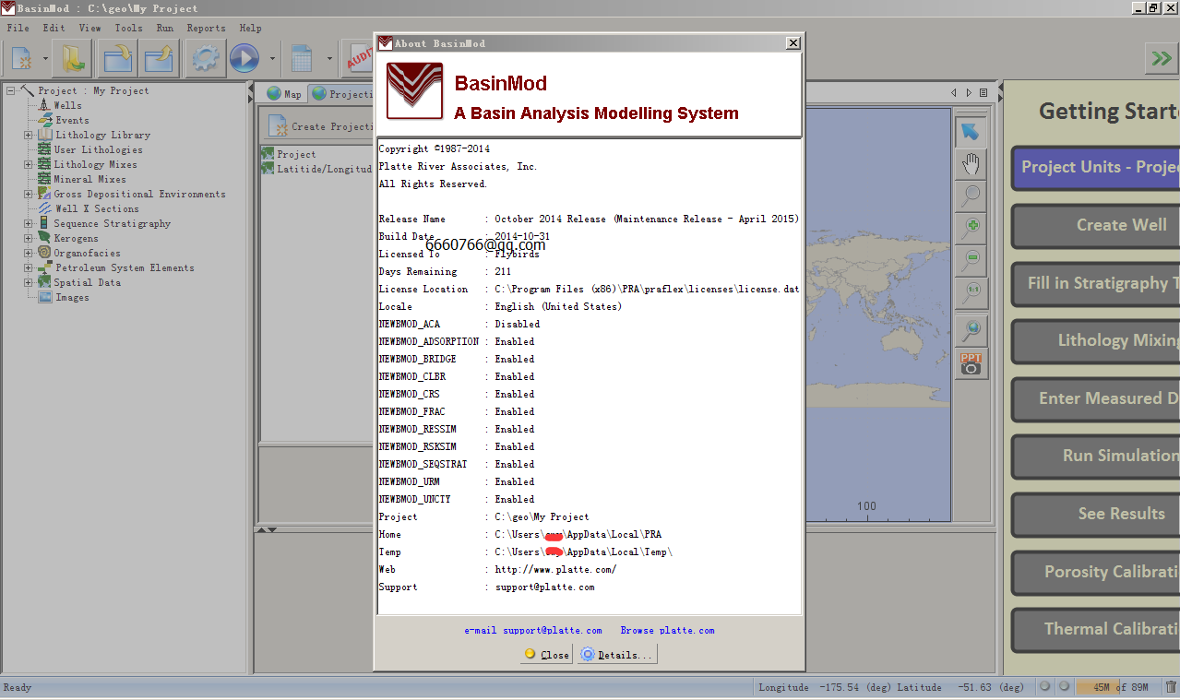Open the Edit menu
The image size is (1180, 700).
pyautogui.click(x=54, y=28)
